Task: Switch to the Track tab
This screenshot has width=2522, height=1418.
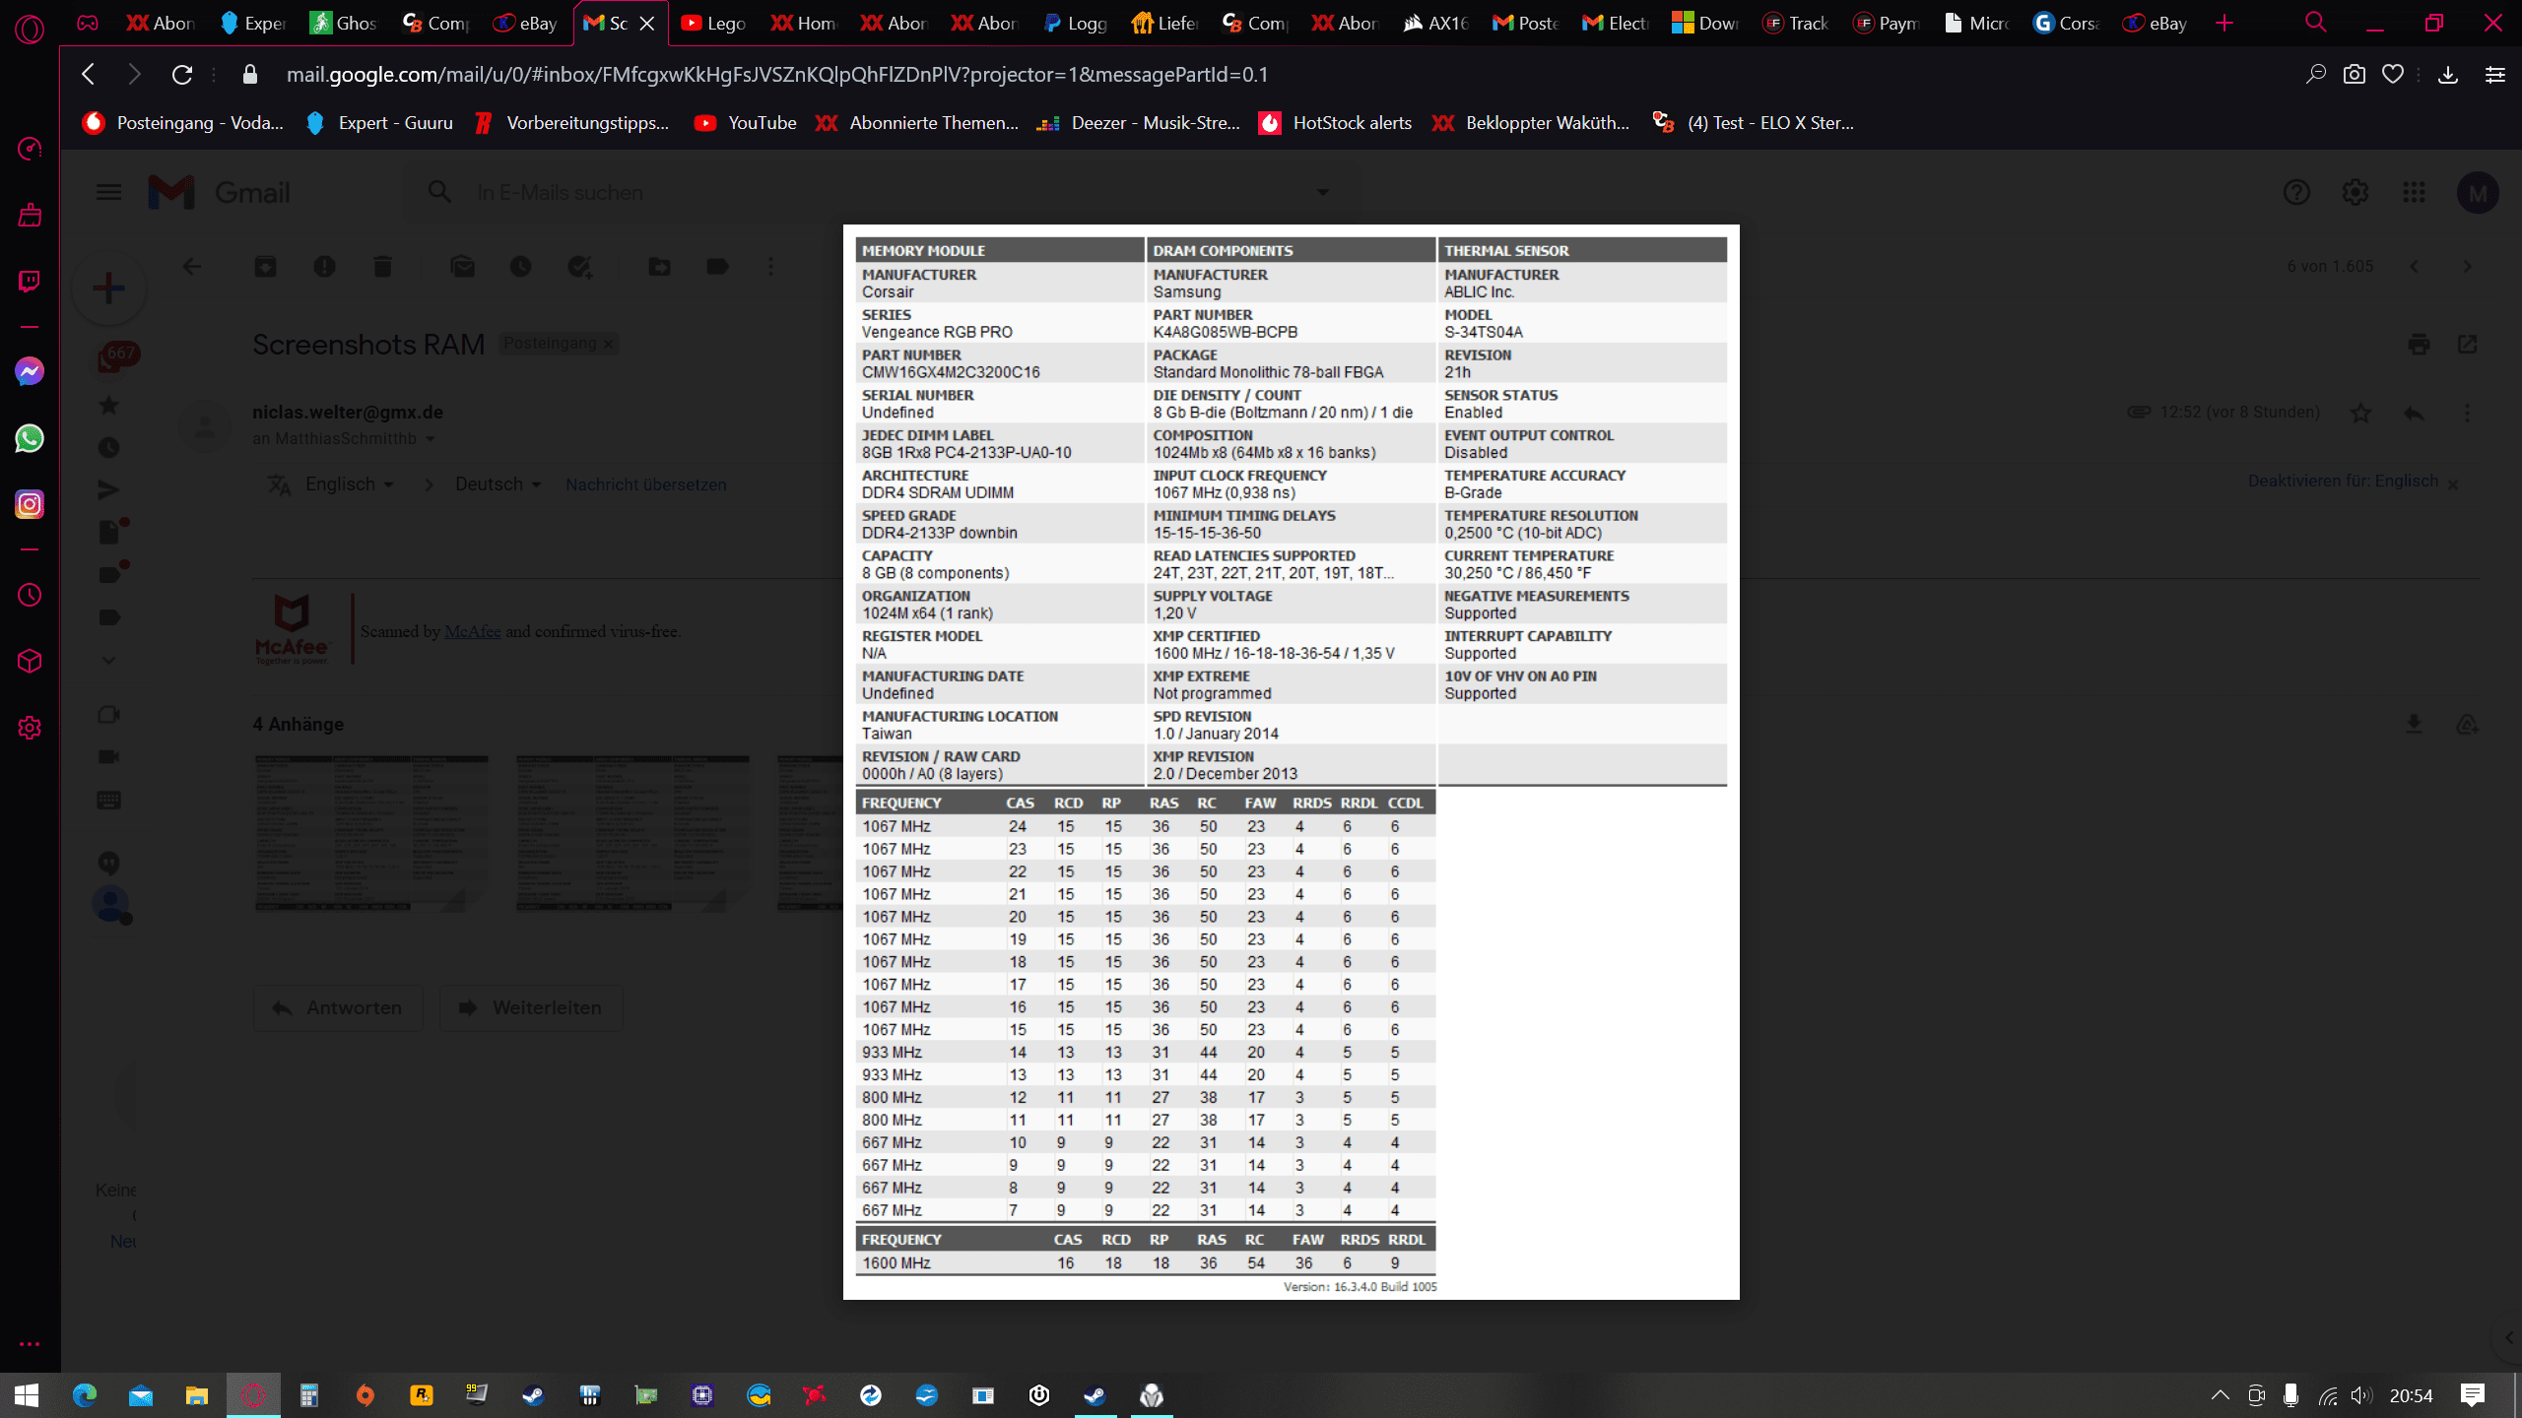Action: (1795, 23)
